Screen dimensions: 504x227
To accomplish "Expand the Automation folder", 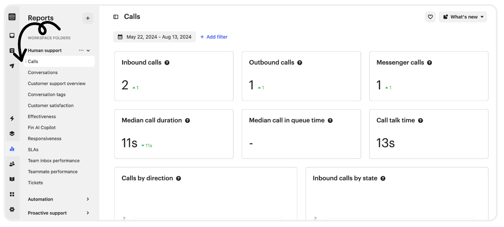I will [x=59, y=199].
